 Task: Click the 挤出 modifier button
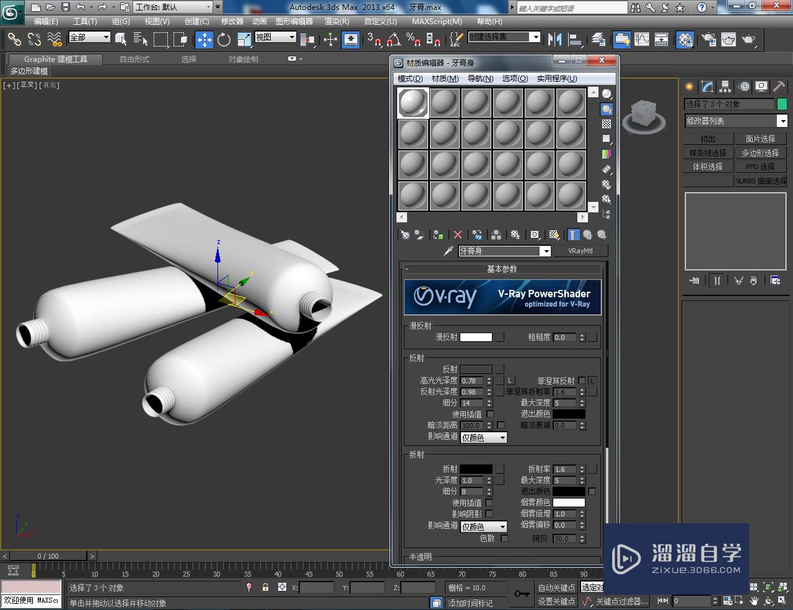pos(708,139)
